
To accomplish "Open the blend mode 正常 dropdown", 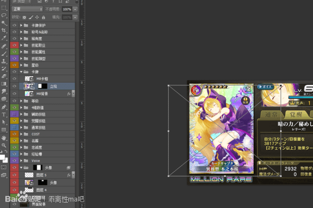I will point(27,9).
